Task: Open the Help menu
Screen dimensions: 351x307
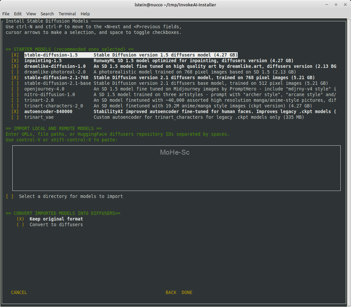Action: (85, 14)
